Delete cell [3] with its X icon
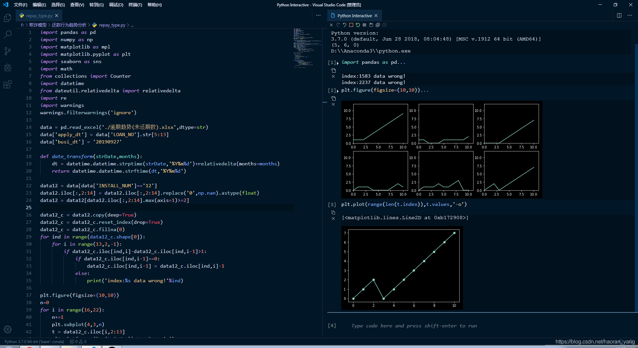The height and width of the screenshot is (348, 638). pyautogui.click(x=333, y=218)
